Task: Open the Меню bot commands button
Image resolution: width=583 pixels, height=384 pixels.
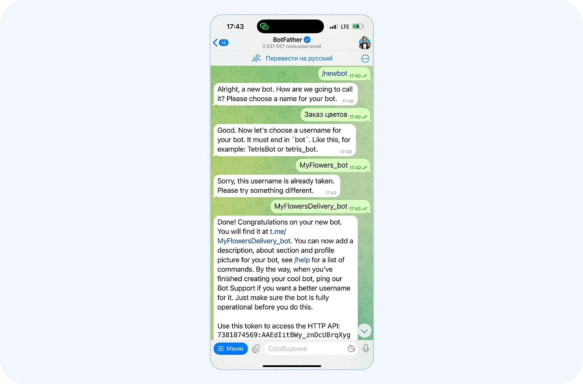Action: 231,349
